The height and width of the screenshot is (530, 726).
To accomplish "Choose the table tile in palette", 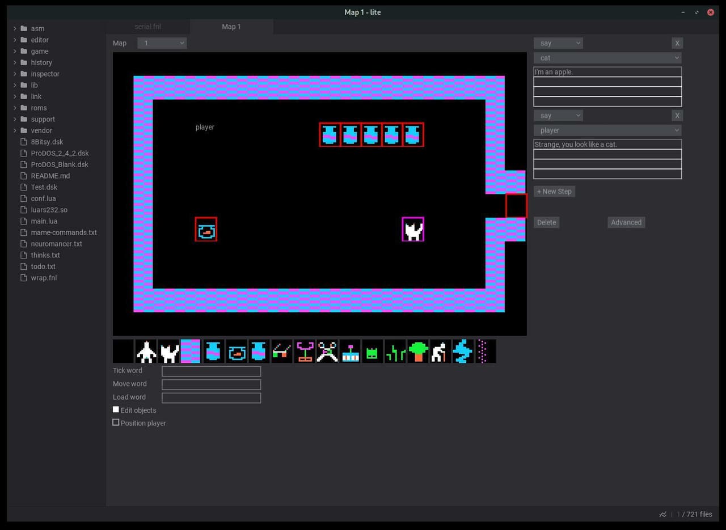I will pyautogui.click(x=282, y=351).
